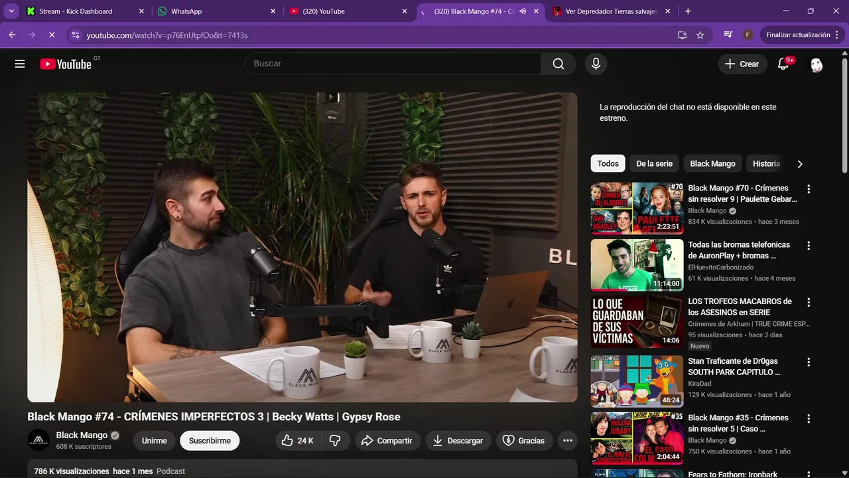Click the Unirme button
The height and width of the screenshot is (478, 849).
click(x=155, y=440)
